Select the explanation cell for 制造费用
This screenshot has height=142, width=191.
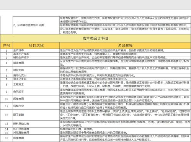pos(125,63)
